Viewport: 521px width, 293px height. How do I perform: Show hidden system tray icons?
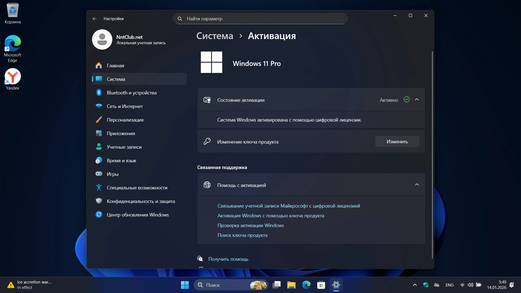tap(415, 285)
